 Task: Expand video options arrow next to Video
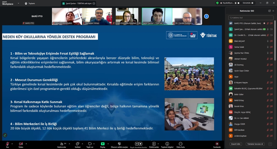pos(26,144)
